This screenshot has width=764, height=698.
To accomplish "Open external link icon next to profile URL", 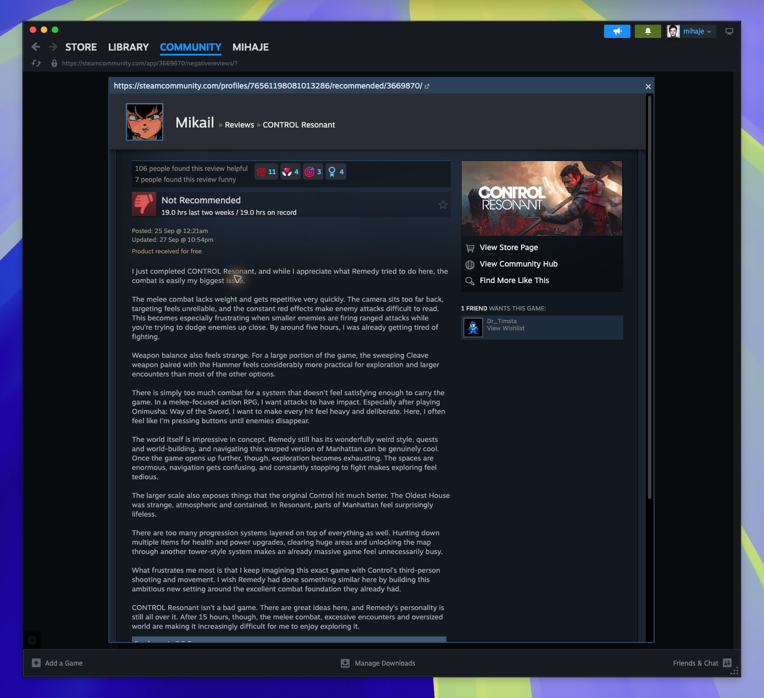I will [427, 86].
